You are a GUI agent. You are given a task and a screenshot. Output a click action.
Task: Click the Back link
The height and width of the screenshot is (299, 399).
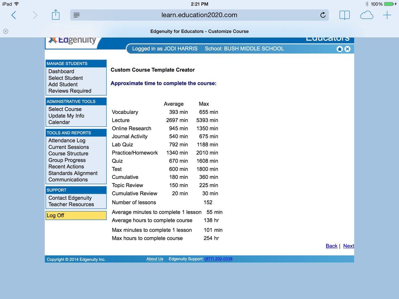(331, 246)
